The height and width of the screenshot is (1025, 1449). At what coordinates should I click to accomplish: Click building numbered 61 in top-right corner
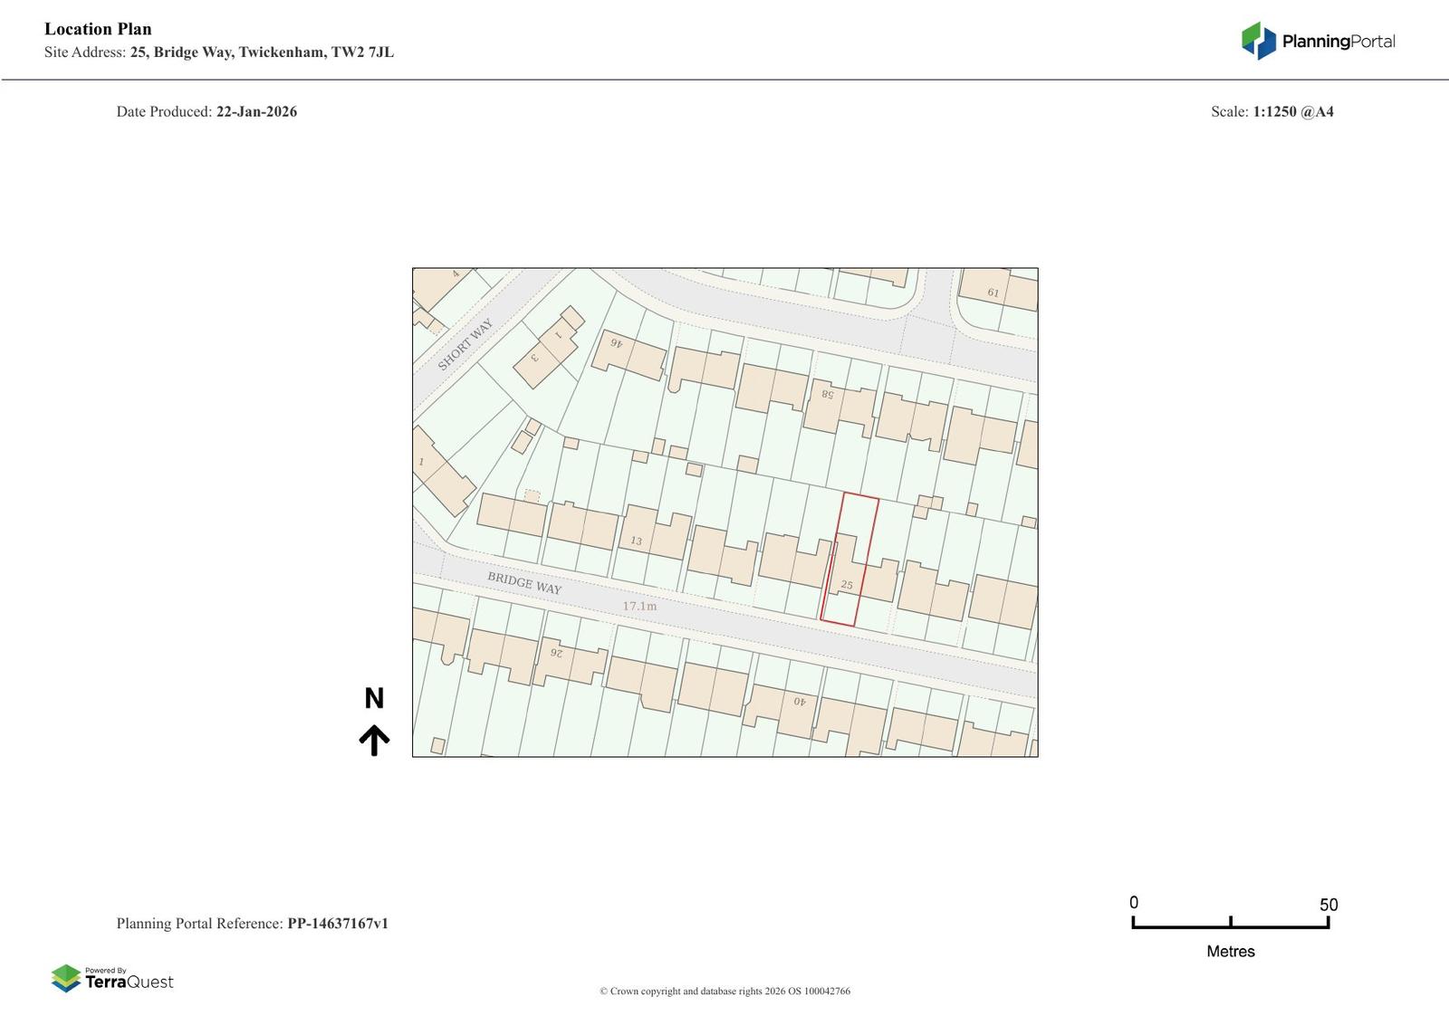click(x=993, y=292)
